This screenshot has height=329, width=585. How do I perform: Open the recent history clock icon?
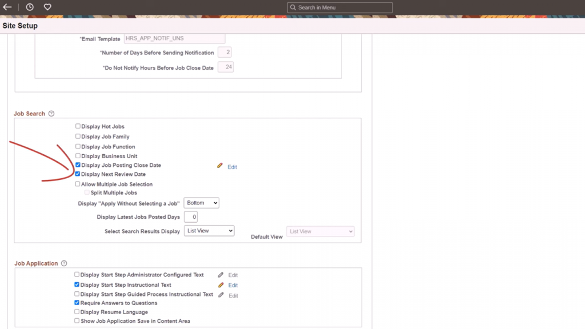pos(30,7)
